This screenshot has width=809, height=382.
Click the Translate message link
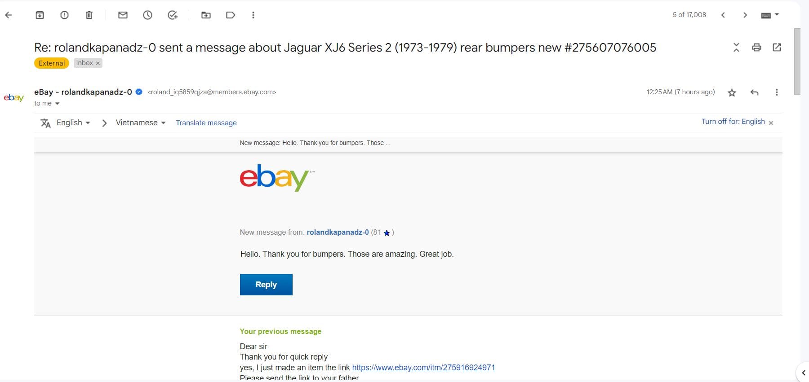(x=206, y=123)
